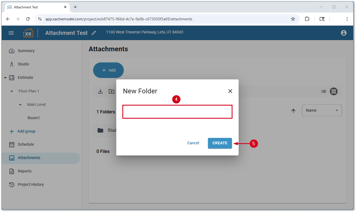Go to Reports page in sidebar
356x212 pixels.
pyautogui.click(x=25, y=171)
